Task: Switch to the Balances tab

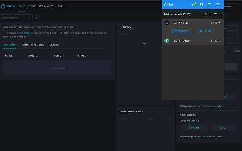Action: pos(54,45)
